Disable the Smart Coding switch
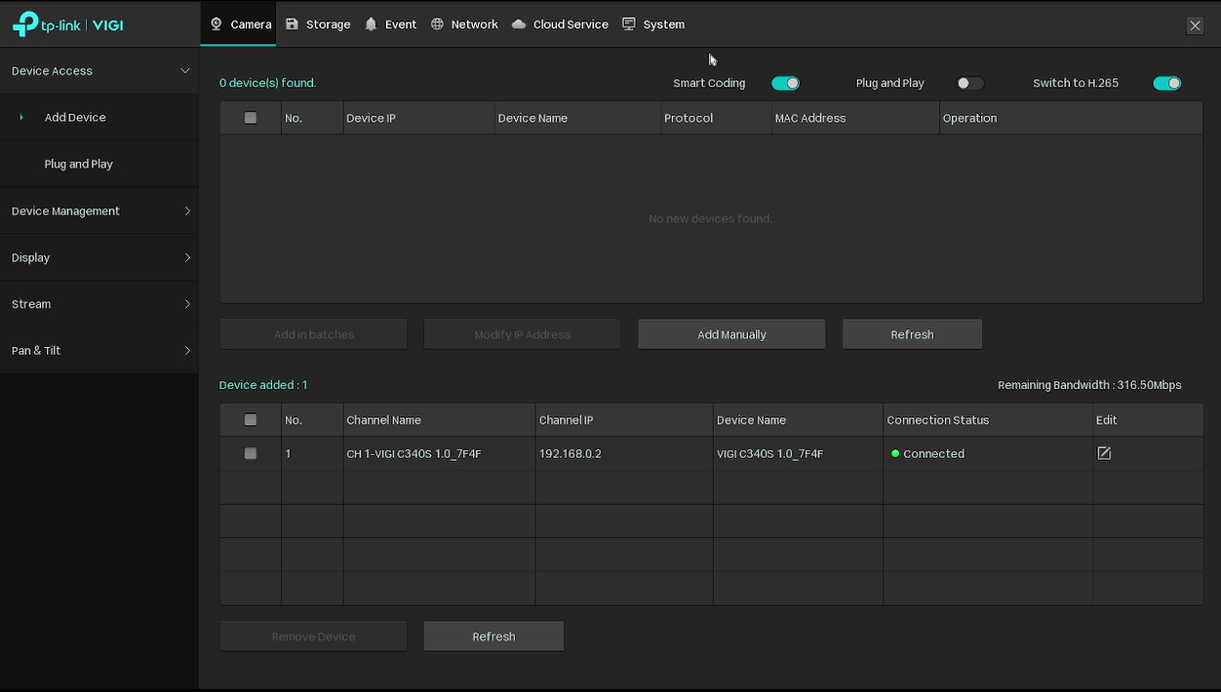The width and height of the screenshot is (1221, 692). click(x=785, y=83)
